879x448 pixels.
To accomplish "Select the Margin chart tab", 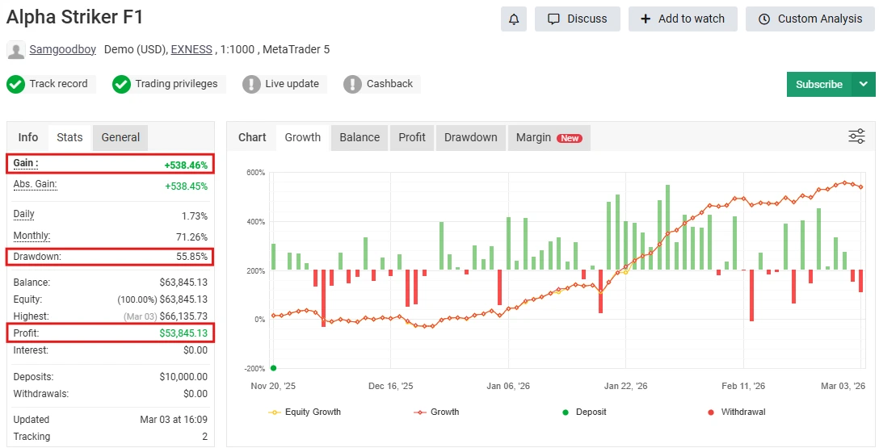I will point(549,137).
